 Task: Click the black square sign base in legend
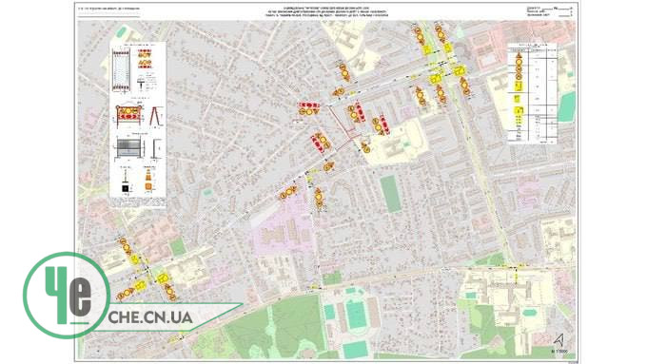coord(126,188)
